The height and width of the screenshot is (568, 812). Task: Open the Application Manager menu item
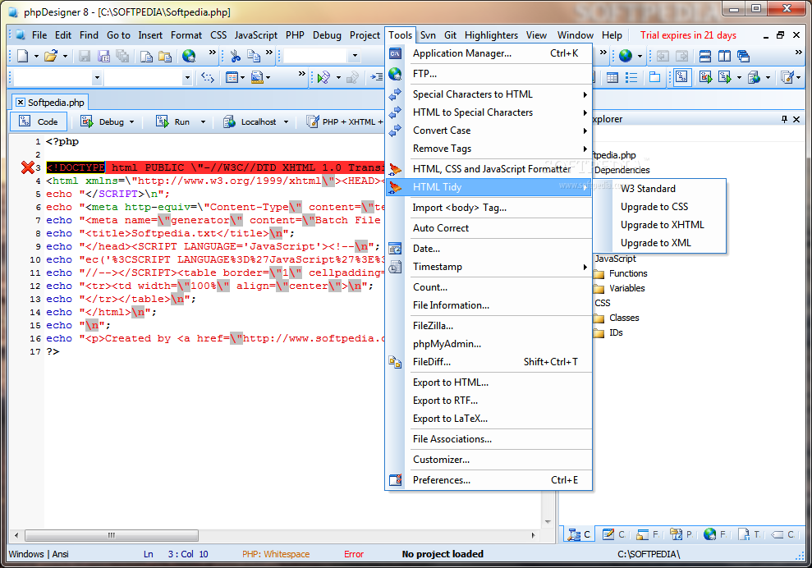click(x=490, y=53)
